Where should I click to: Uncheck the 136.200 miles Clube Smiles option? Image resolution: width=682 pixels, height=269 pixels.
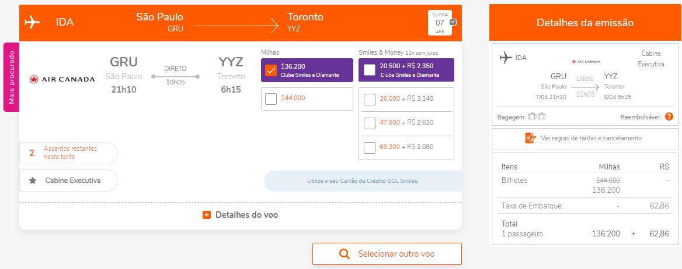270,70
